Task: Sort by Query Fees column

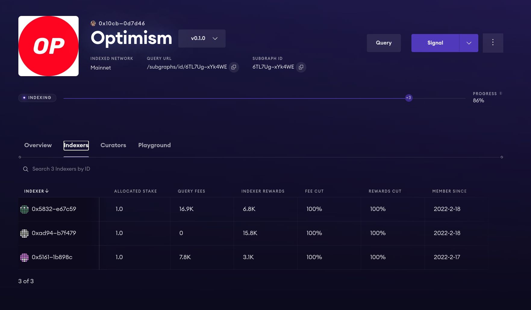Action: (192, 191)
